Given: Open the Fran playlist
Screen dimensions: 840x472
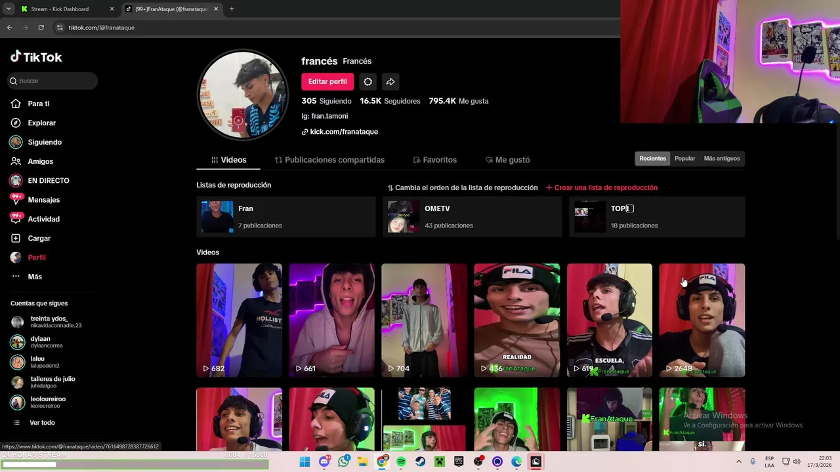Looking at the screenshot, I should [285, 217].
